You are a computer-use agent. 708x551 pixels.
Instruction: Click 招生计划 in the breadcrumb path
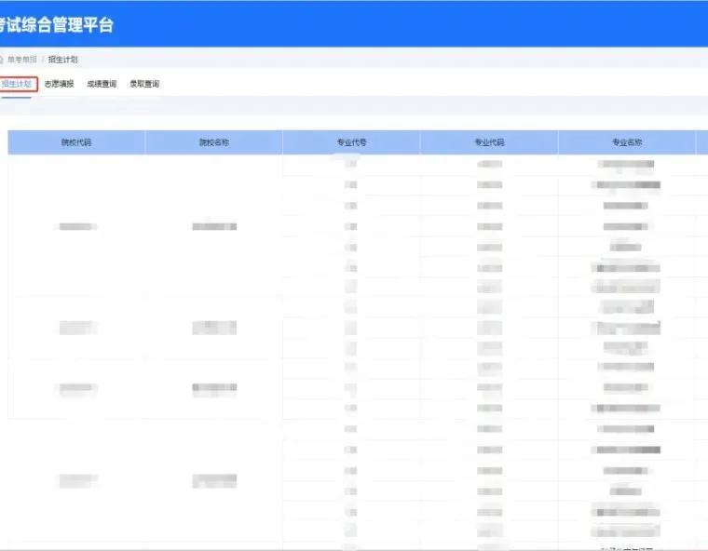[63, 59]
